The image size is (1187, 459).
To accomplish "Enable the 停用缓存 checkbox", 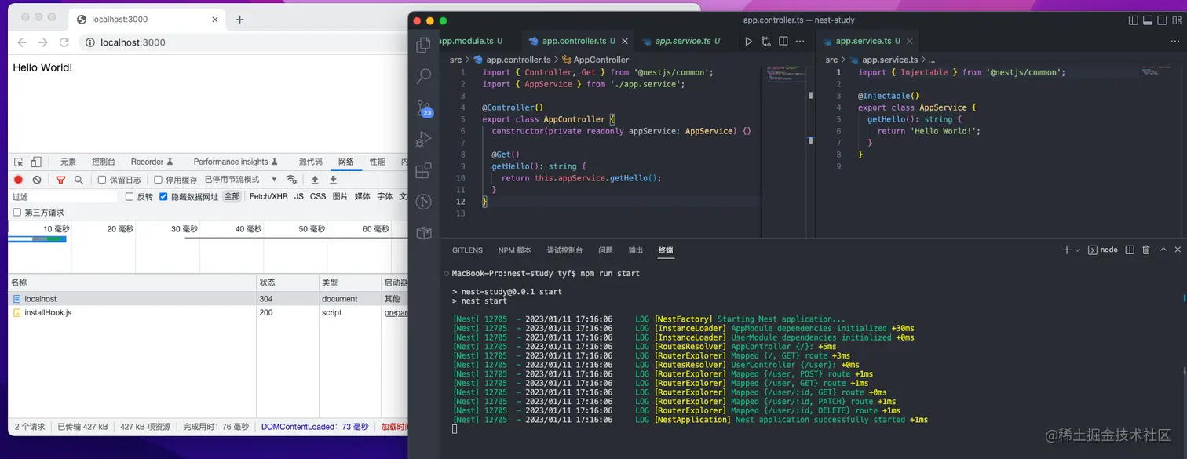I will click(x=159, y=180).
